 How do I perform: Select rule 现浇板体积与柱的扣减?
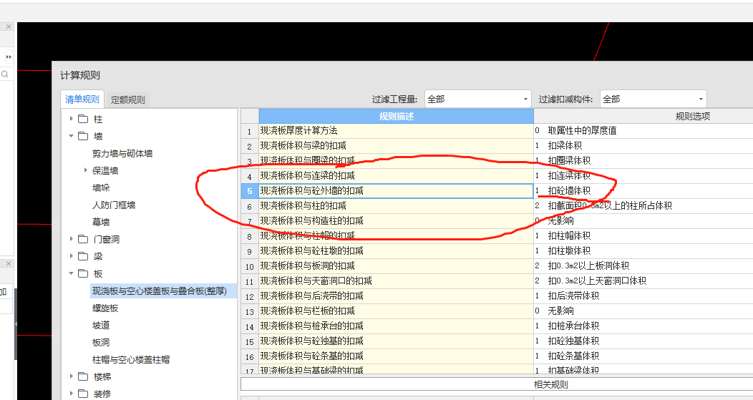[397, 205]
